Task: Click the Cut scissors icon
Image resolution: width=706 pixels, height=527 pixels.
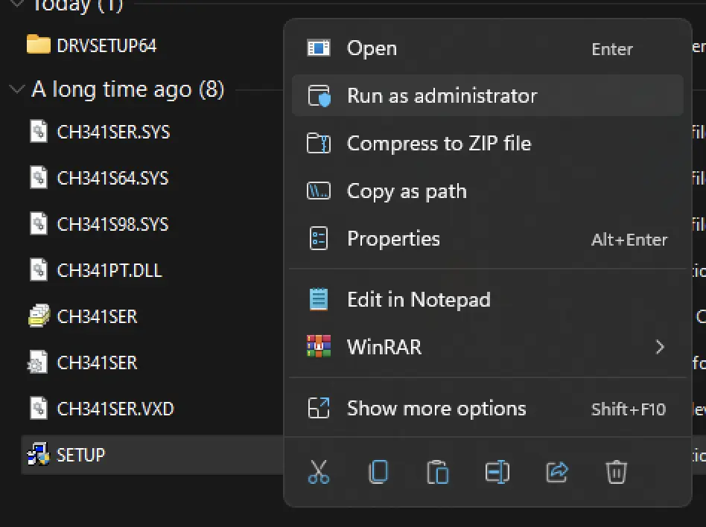Action: pyautogui.click(x=319, y=472)
